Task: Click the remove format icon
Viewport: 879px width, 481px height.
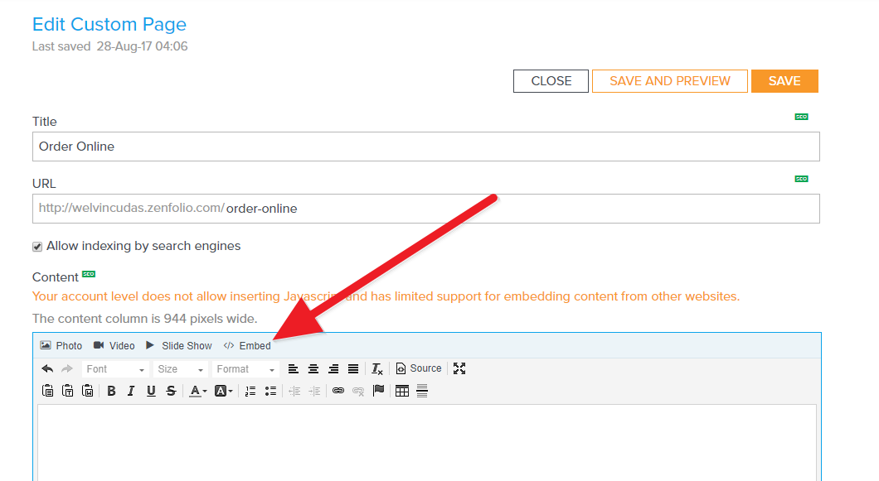Action: point(377,368)
